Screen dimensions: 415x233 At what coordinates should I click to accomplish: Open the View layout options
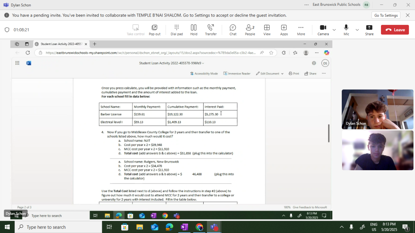click(x=267, y=30)
